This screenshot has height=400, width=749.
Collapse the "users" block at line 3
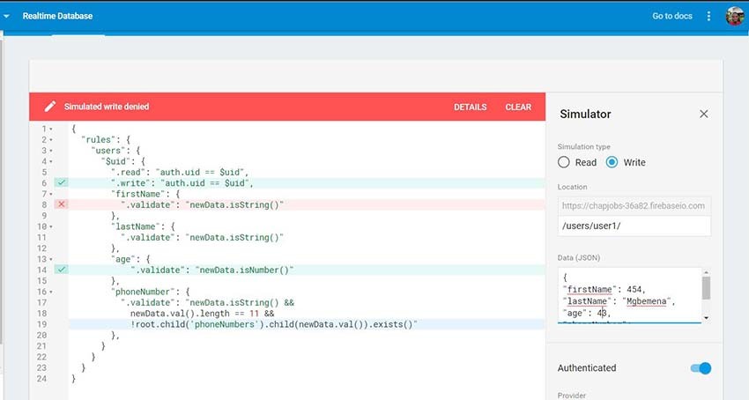[51, 151]
